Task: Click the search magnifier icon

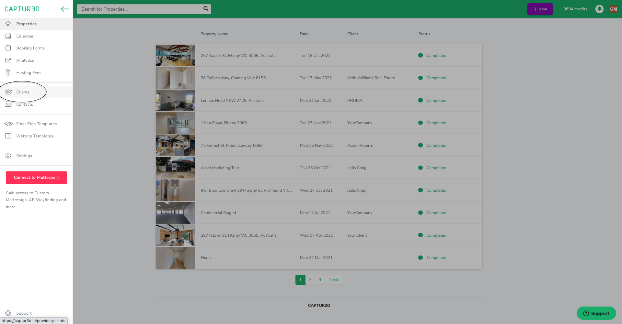Action: [x=206, y=9]
